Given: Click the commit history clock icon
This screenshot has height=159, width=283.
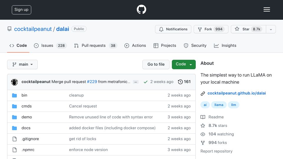Looking at the screenshot, I should pos(180,82).
